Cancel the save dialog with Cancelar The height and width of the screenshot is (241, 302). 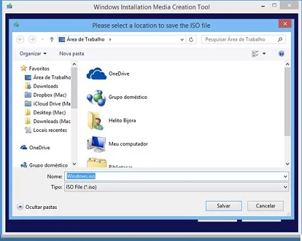click(265, 206)
